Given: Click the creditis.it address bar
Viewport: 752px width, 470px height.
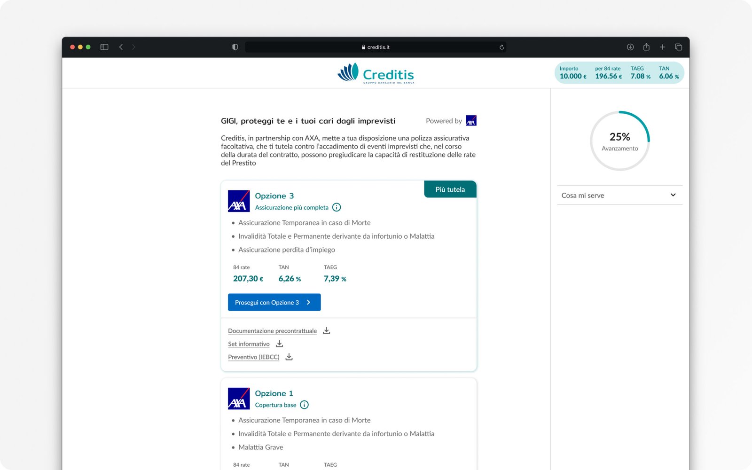Looking at the screenshot, I should (x=375, y=47).
